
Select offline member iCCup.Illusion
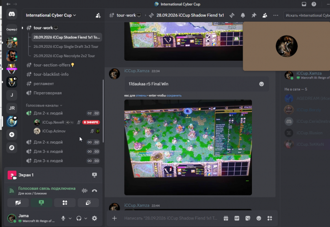pos(307,133)
